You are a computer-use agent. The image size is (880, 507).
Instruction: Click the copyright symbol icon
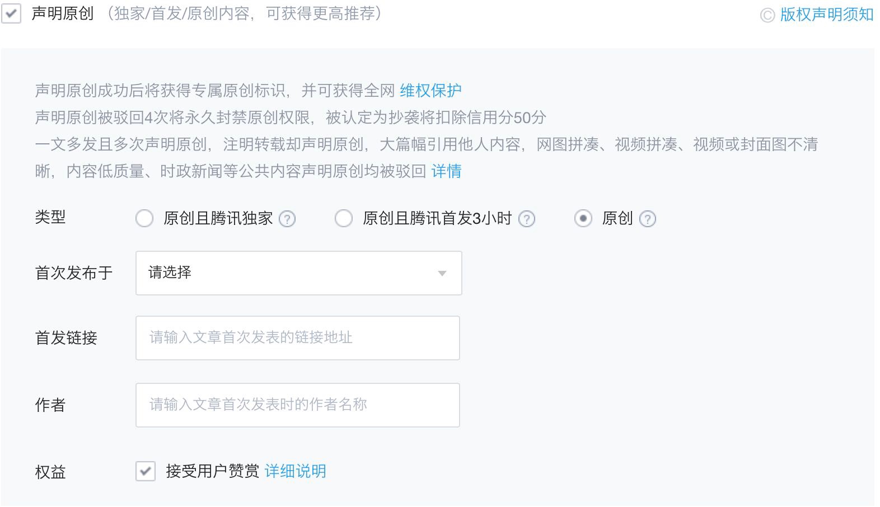[767, 15]
